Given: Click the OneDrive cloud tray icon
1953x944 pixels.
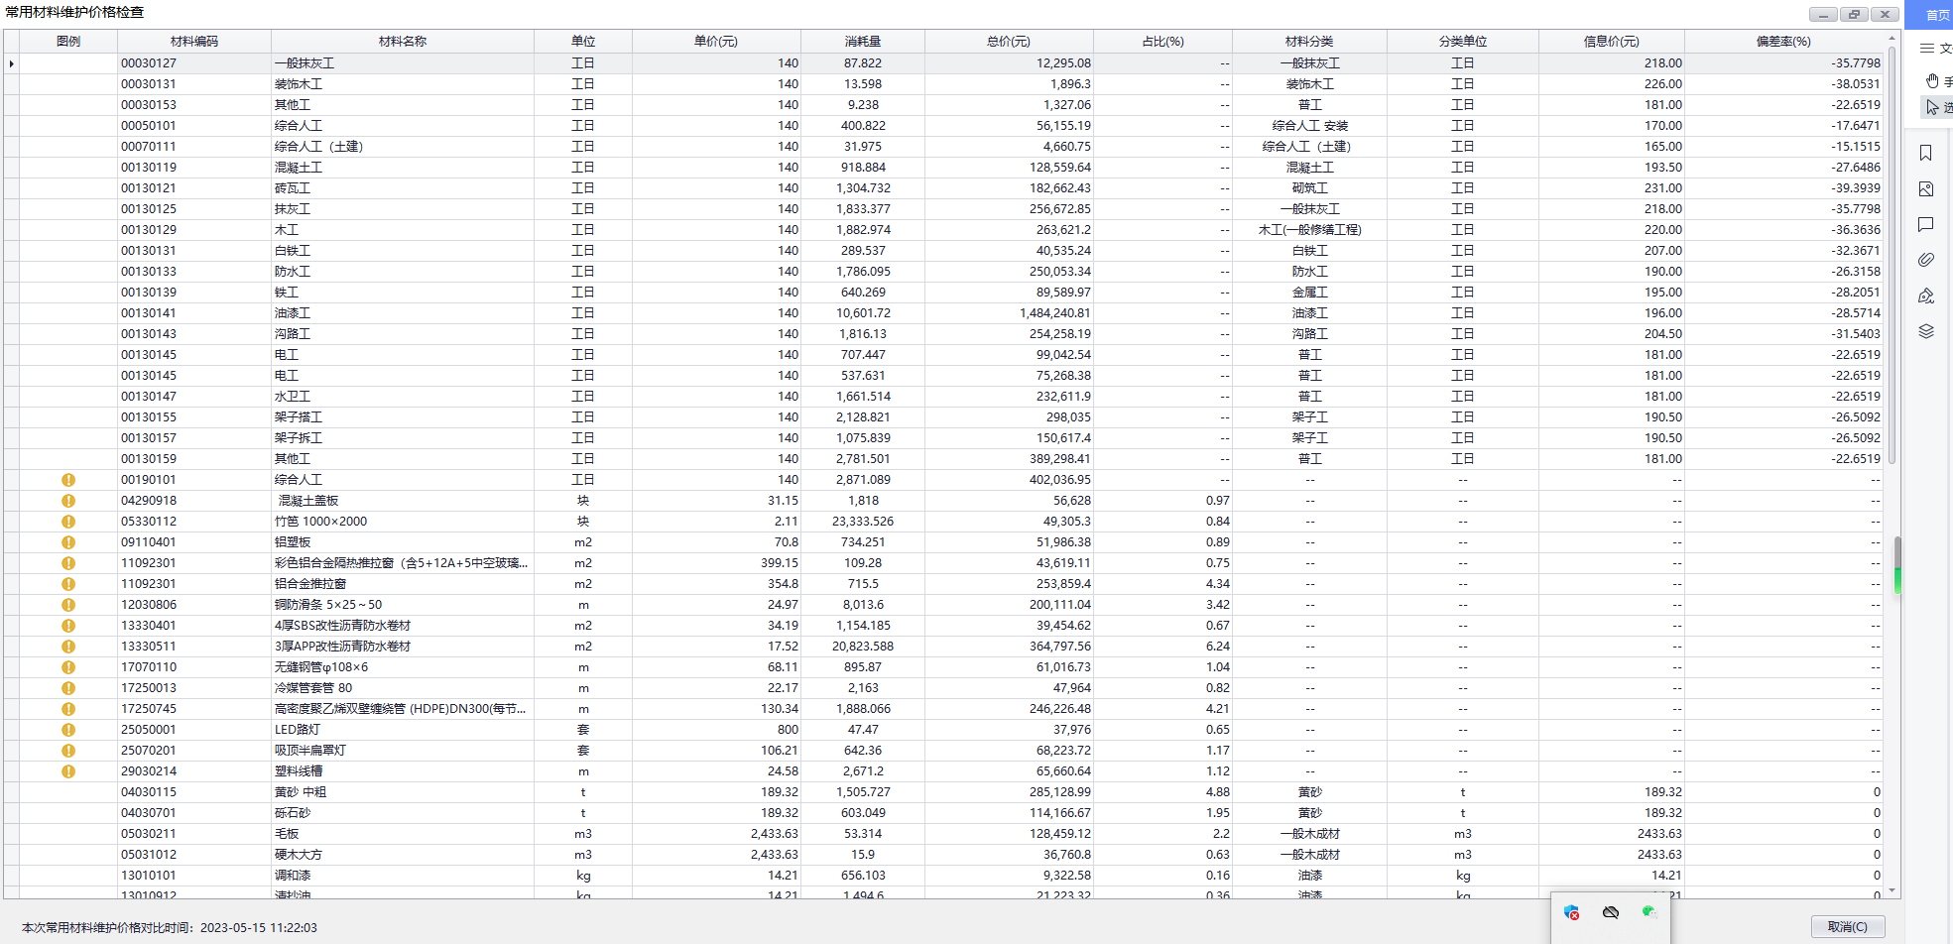Looking at the screenshot, I should 1610,912.
